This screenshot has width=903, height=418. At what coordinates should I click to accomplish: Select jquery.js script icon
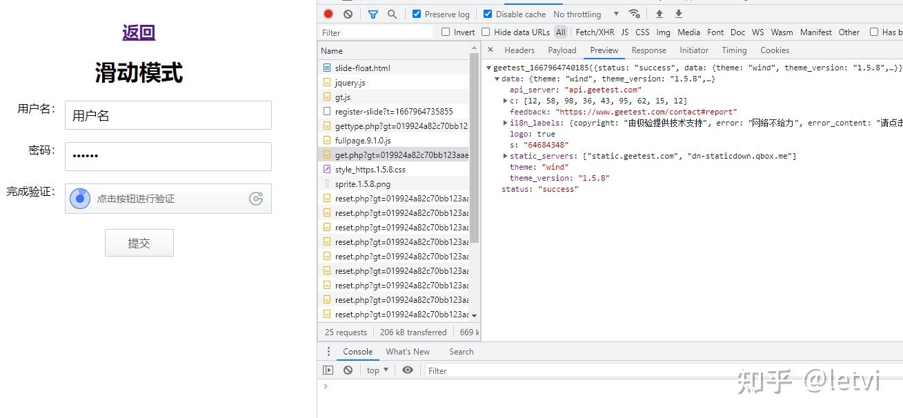327,82
